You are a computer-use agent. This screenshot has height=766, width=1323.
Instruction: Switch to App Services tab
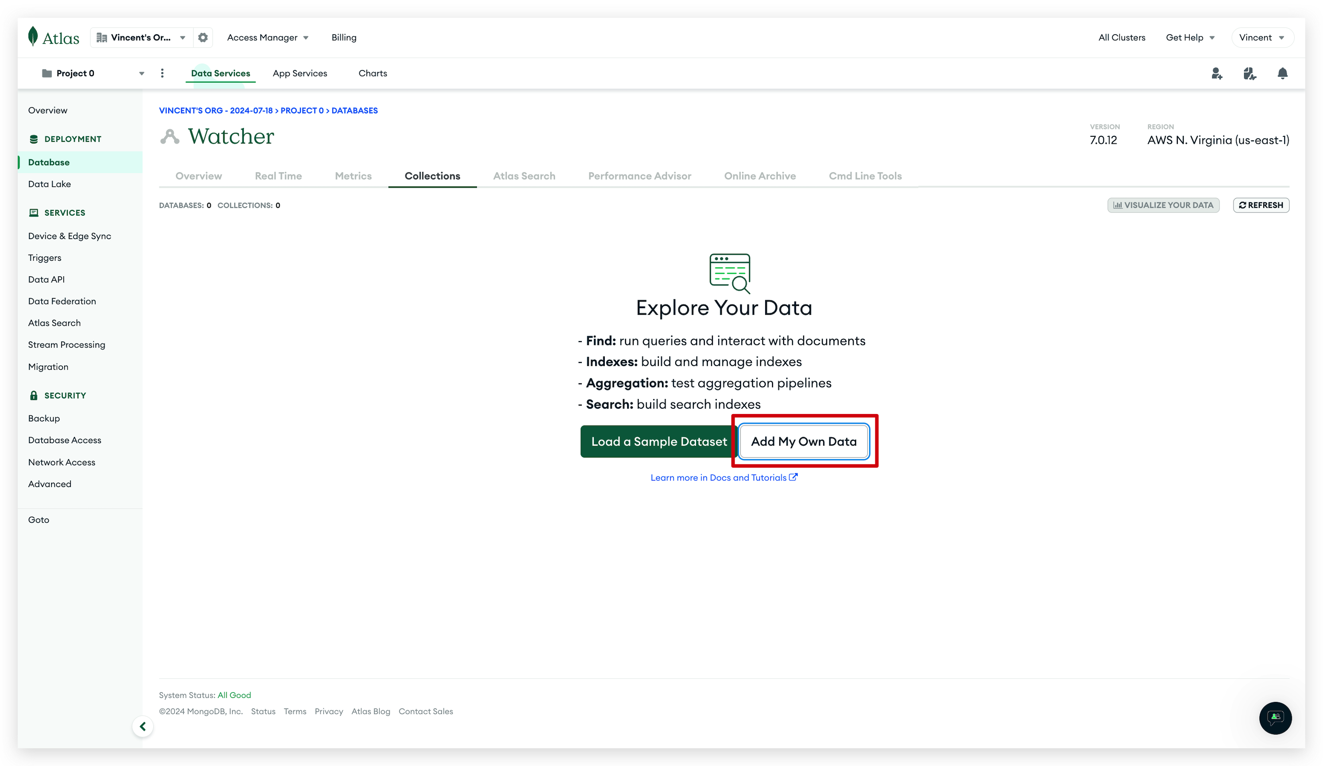300,73
